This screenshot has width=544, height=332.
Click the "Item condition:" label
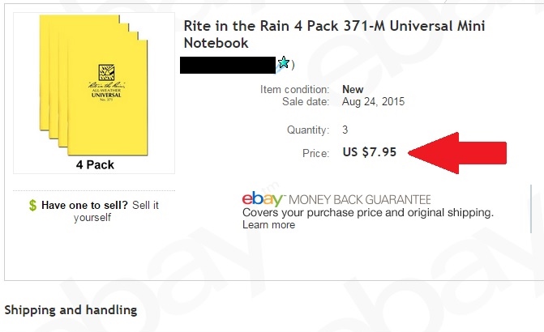(x=294, y=89)
